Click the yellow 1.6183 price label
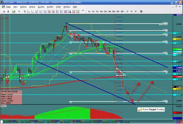The height and width of the screenshot is (124, 183). pyautogui.click(x=178, y=39)
